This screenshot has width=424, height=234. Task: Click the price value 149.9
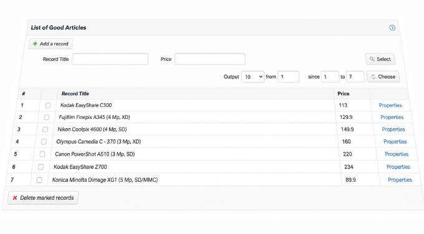coord(347,129)
